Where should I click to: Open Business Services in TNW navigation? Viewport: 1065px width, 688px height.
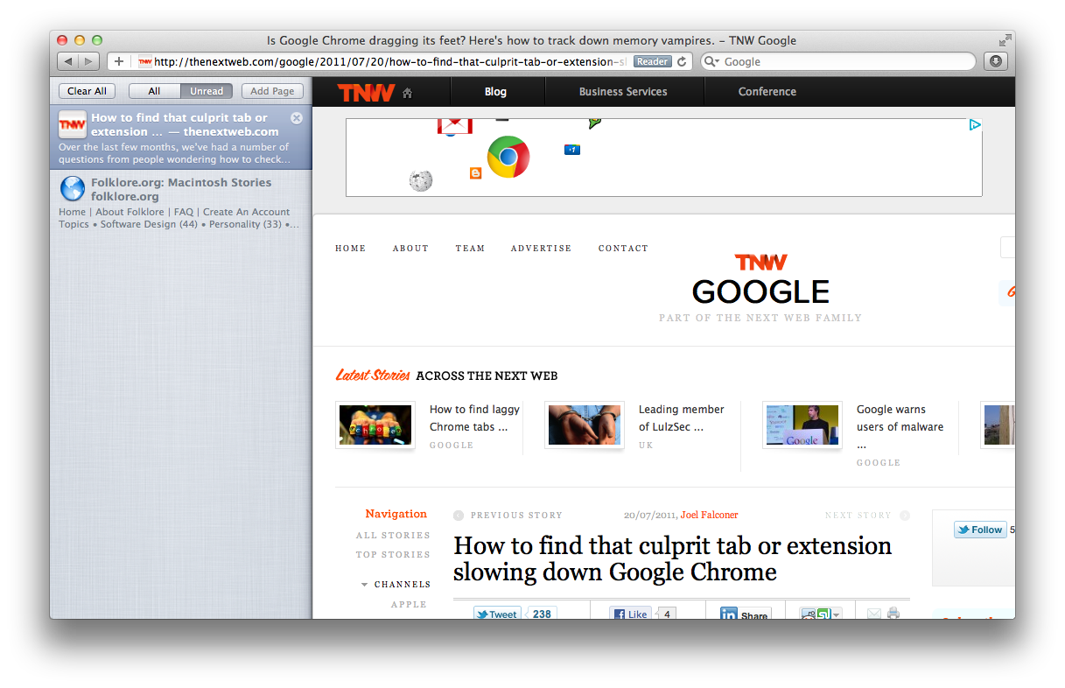click(623, 92)
